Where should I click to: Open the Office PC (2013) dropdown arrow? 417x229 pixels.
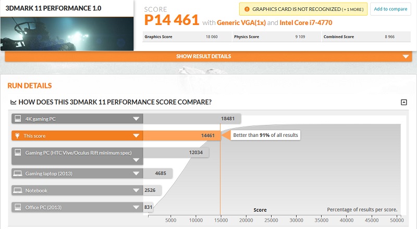[x=137, y=208]
